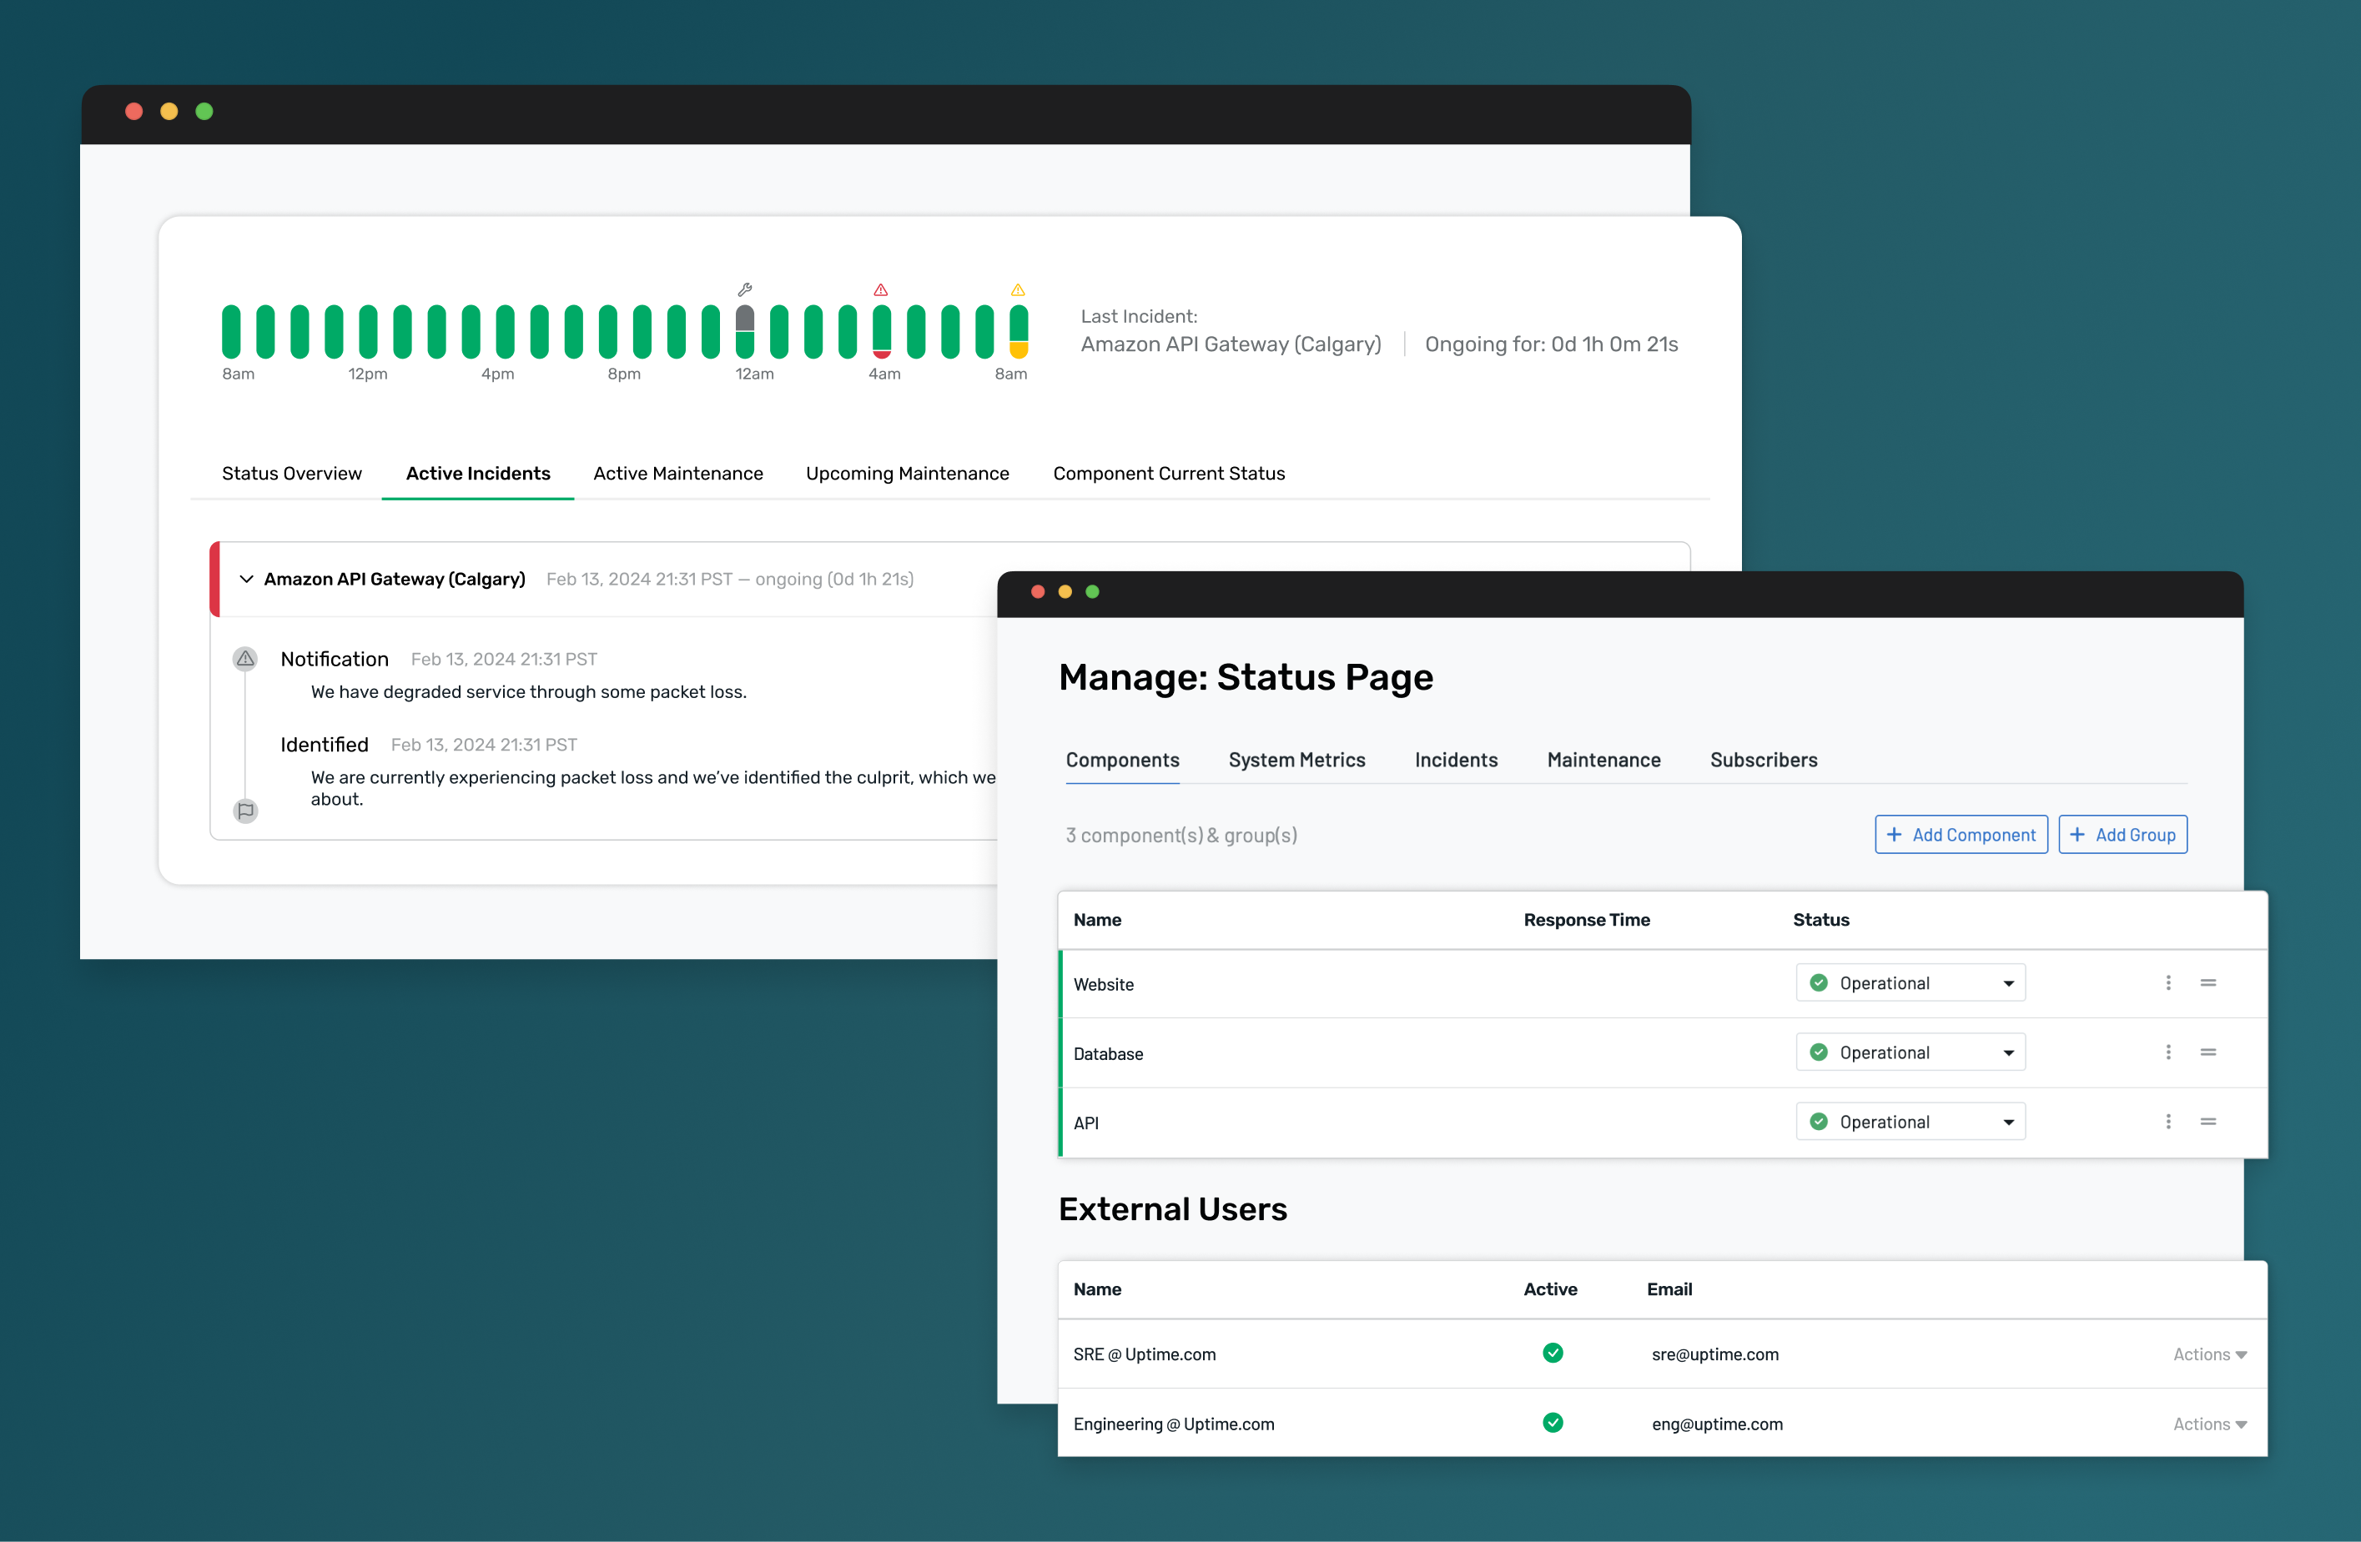Open the Database component status dropdown
2361x1542 pixels.
pos(2005,1053)
